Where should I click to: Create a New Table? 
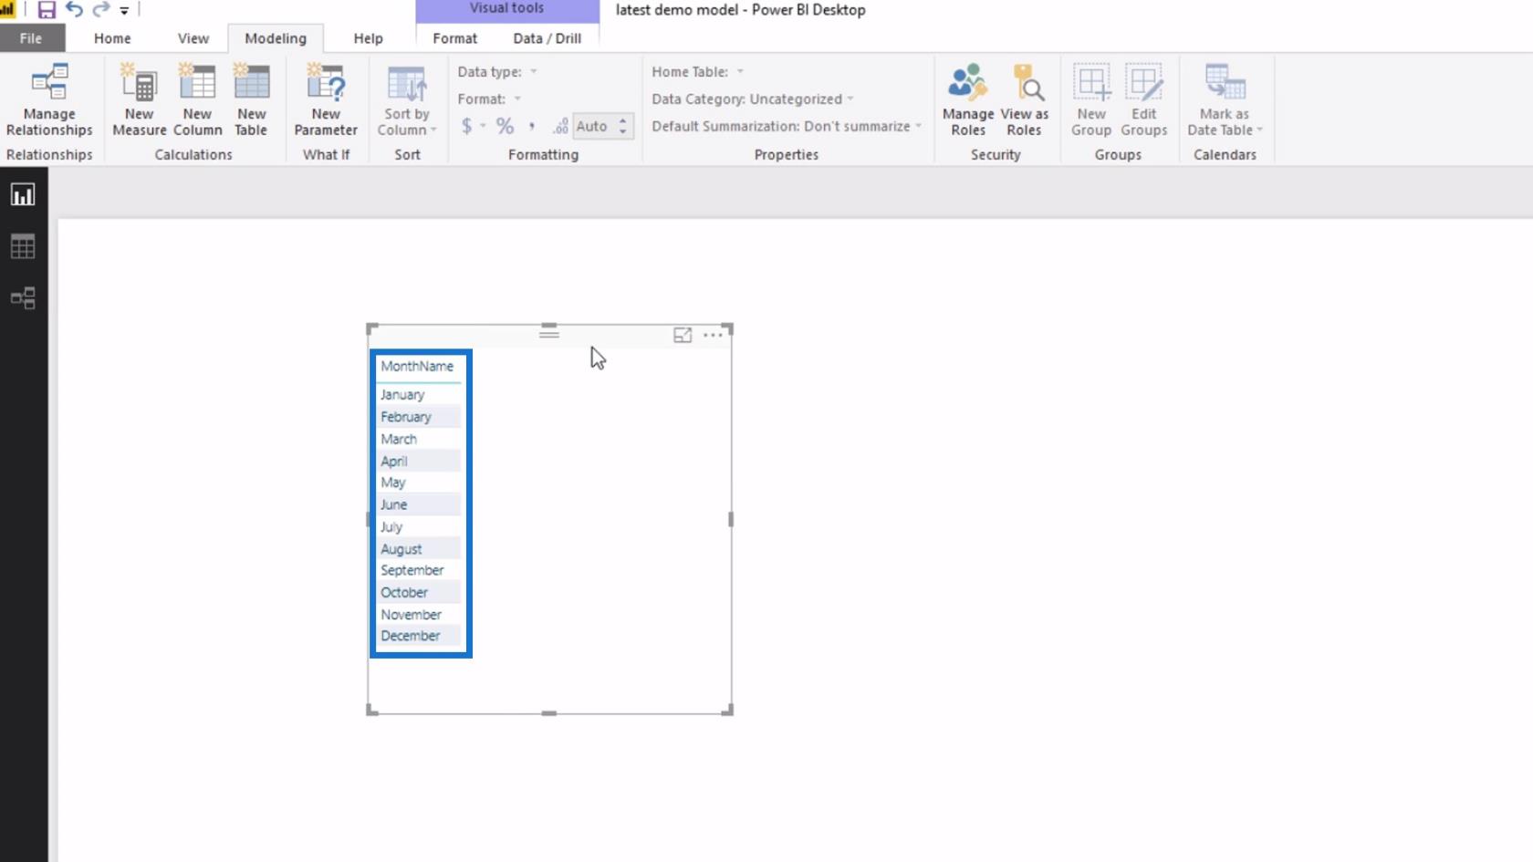[x=251, y=100]
